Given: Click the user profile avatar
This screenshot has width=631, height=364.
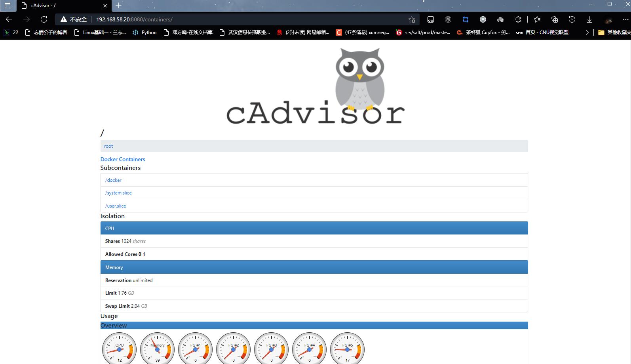Looking at the screenshot, I should (x=609, y=20).
